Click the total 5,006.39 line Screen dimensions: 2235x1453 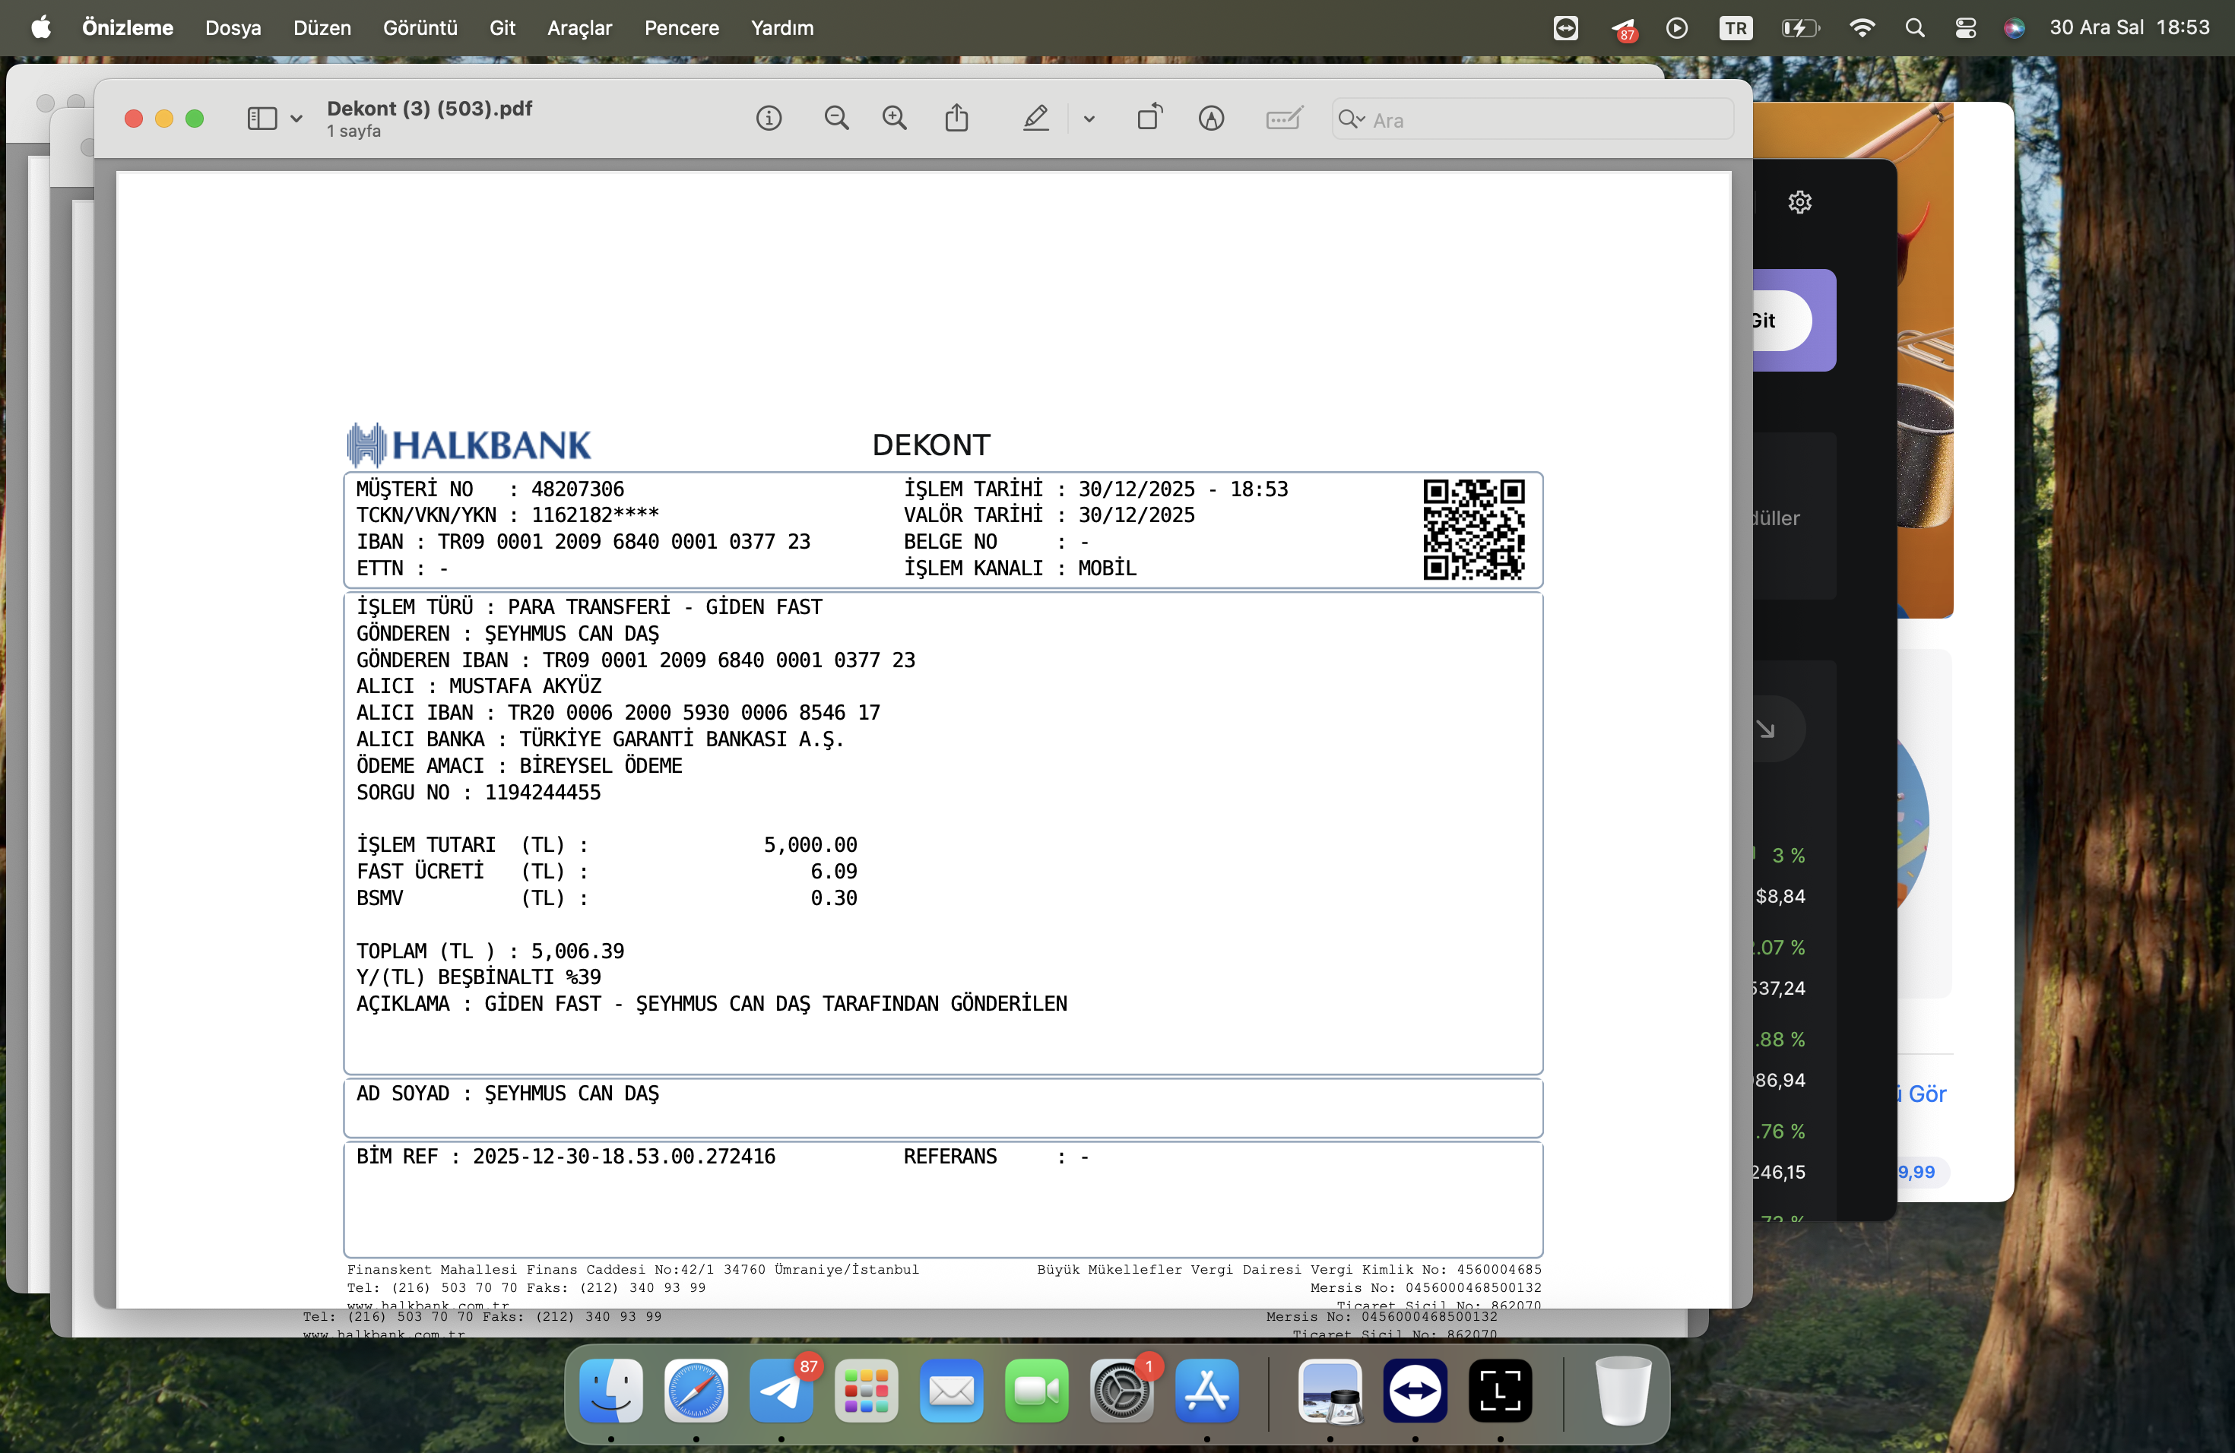(x=490, y=951)
